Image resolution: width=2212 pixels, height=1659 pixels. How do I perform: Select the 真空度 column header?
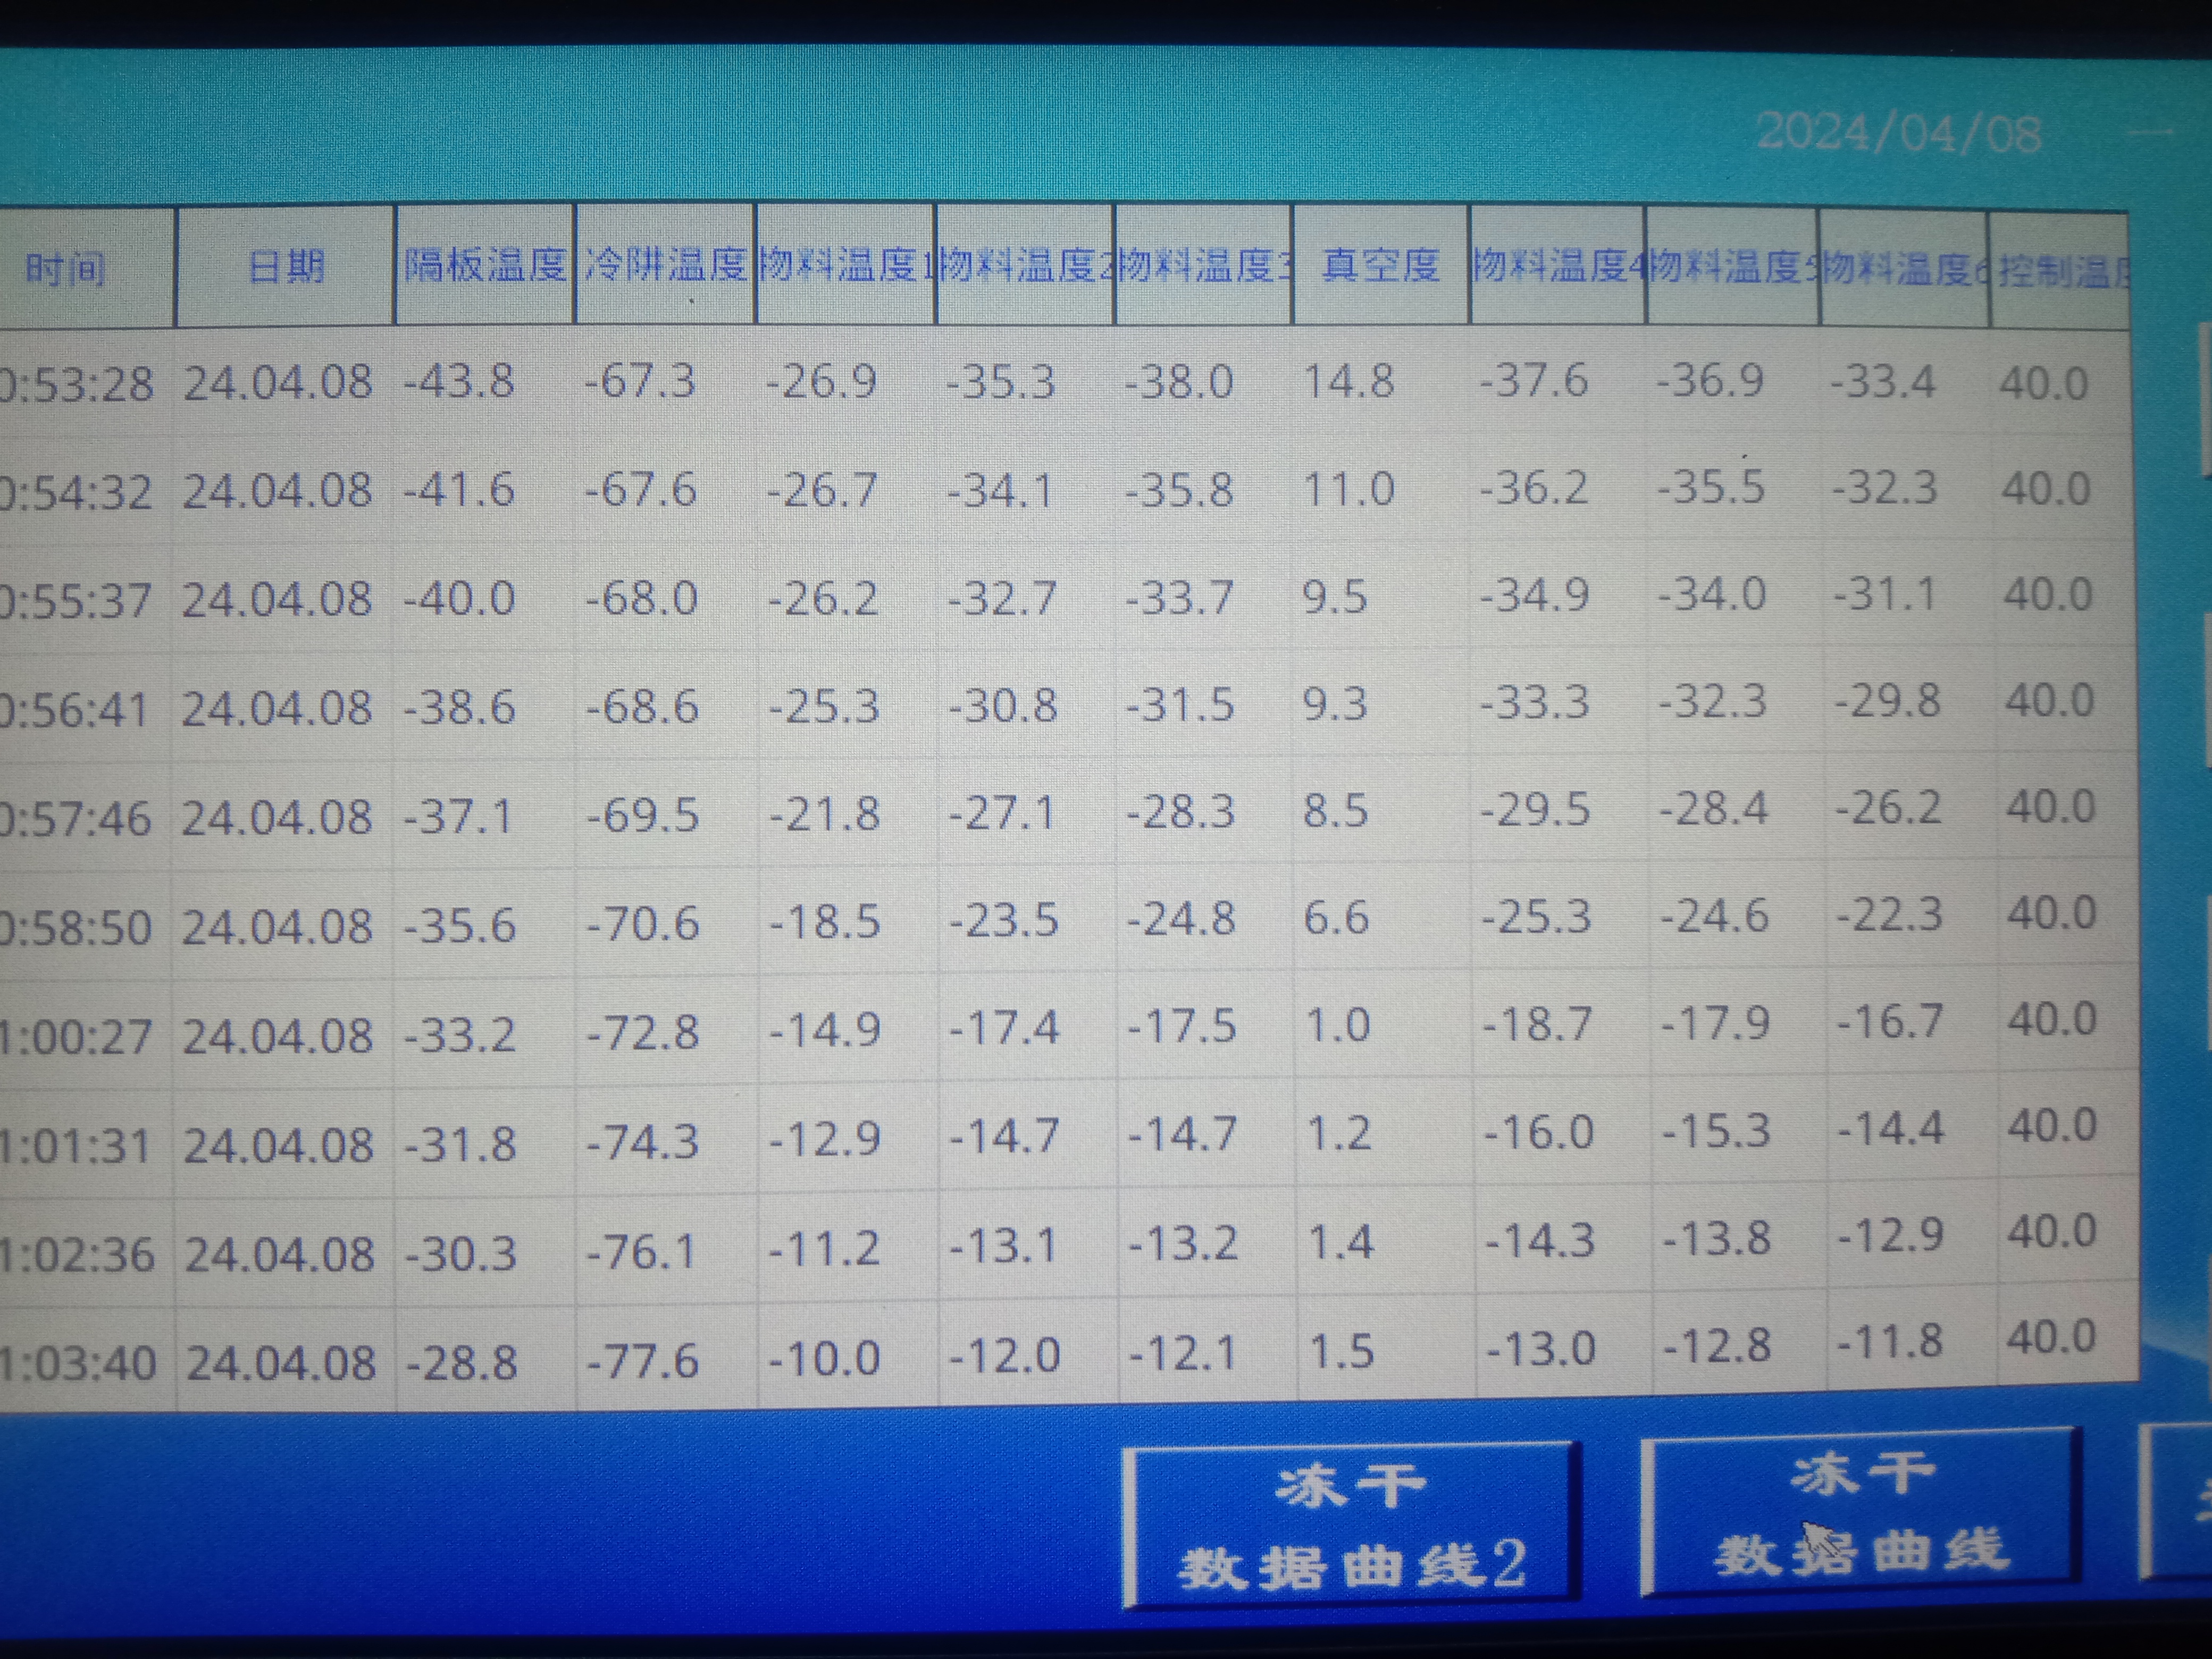pos(1381,265)
